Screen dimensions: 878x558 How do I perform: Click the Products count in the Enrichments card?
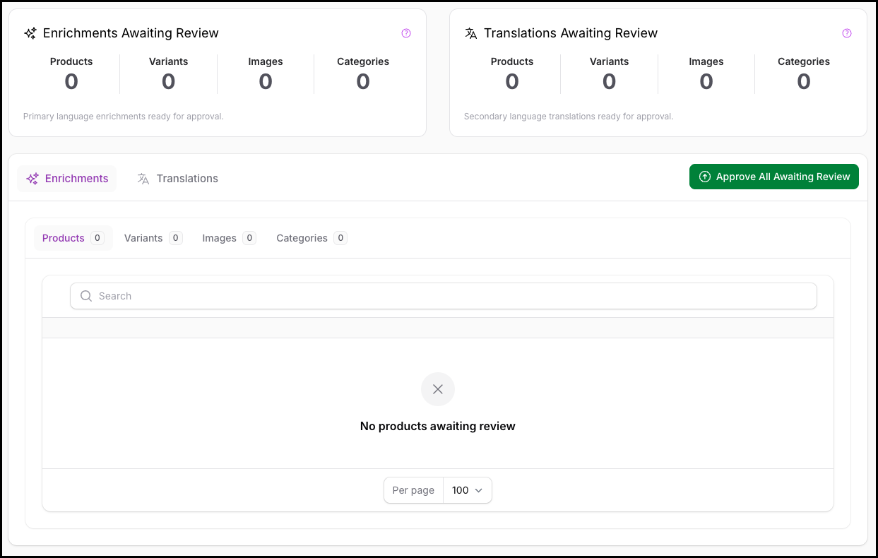(x=71, y=82)
